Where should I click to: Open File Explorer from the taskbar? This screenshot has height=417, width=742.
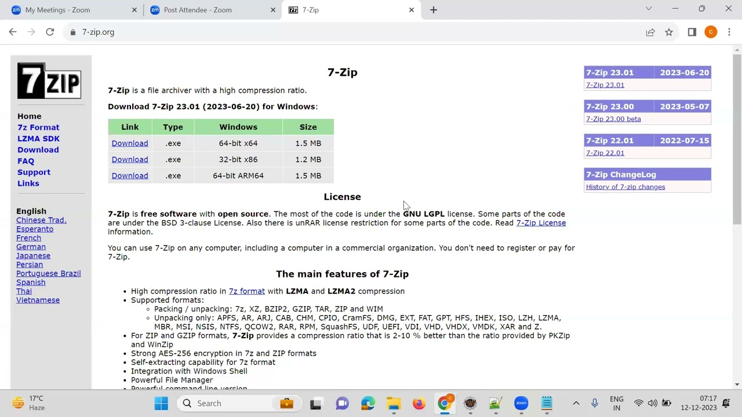[x=394, y=403]
